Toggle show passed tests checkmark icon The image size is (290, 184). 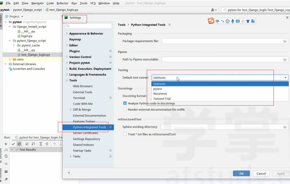click(x=13, y=144)
